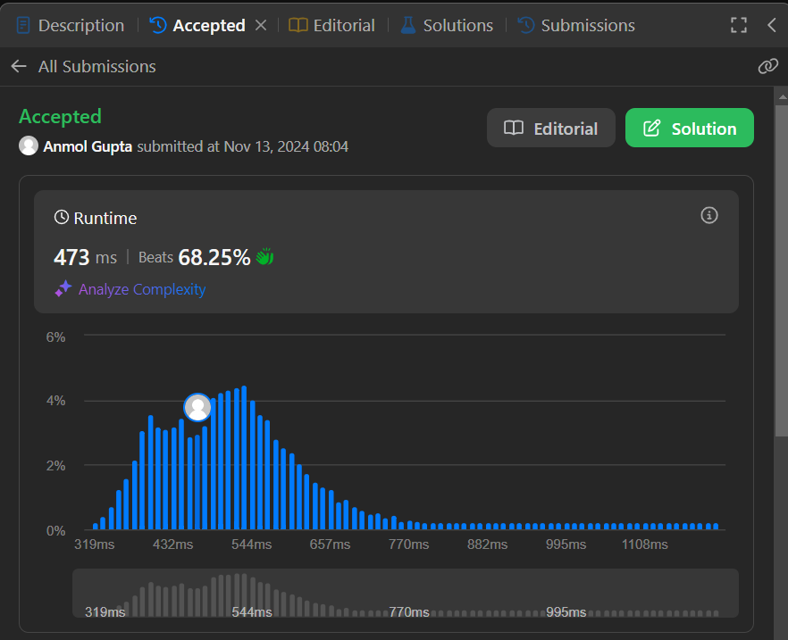Click the back arrow icon
Image resolution: width=788 pixels, height=640 pixels.
point(19,66)
